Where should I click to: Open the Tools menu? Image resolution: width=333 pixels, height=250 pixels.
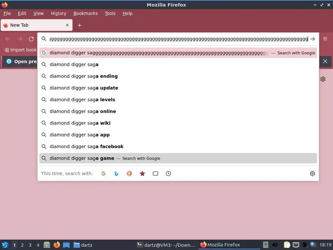point(110,13)
